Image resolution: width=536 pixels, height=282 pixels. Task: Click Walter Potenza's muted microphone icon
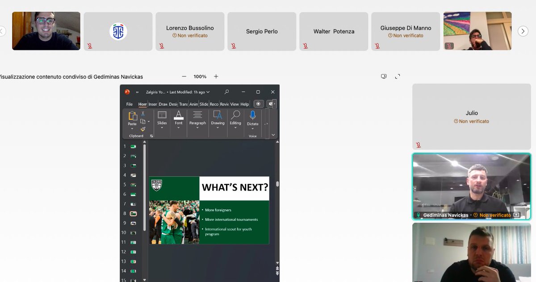(x=306, y=46)
